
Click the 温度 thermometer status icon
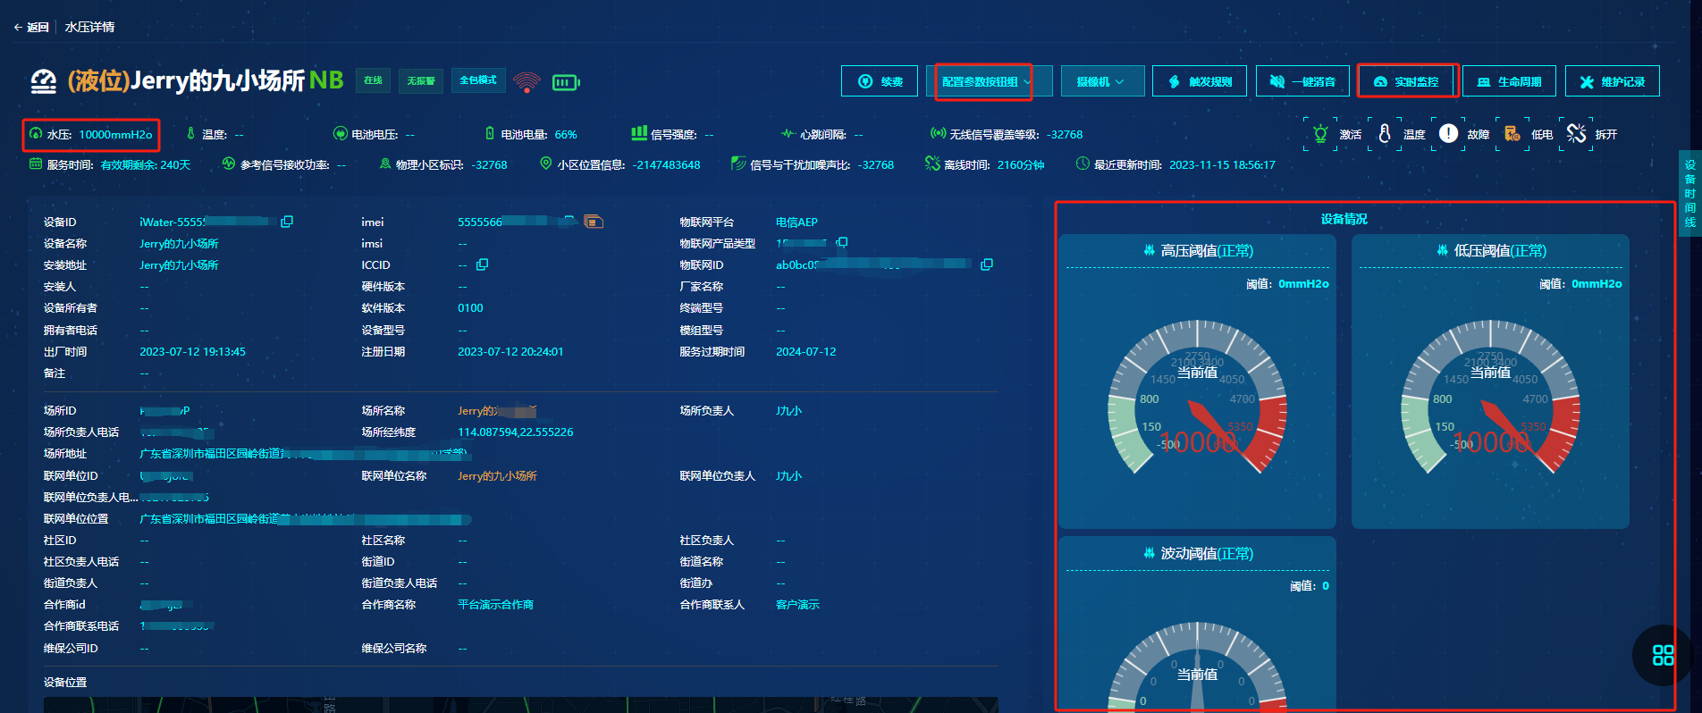pos(1385,134)
